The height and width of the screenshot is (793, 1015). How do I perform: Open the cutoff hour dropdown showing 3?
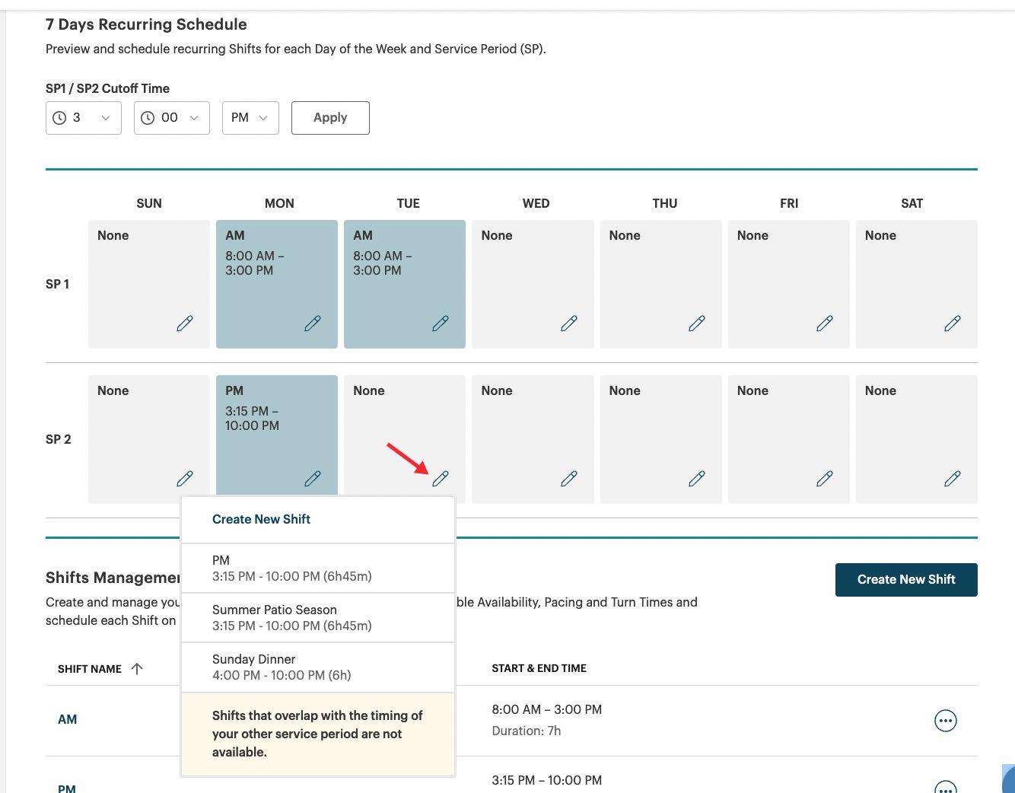83,117
